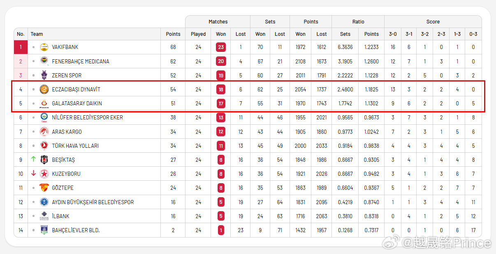Image resolution: width=496 pixels, height=254 pixels.
Task: Click the Kuzeyboru red star logo
Action: point(44,174)
